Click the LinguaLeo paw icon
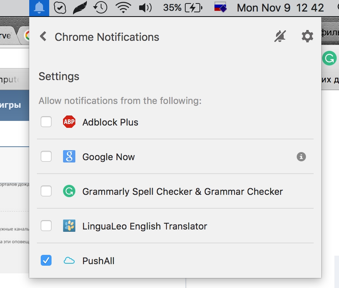The image size is (339, 288). coord(69,226)
